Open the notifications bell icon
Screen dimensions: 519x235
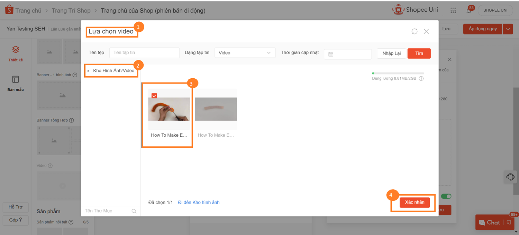click(x=469, y=10)
